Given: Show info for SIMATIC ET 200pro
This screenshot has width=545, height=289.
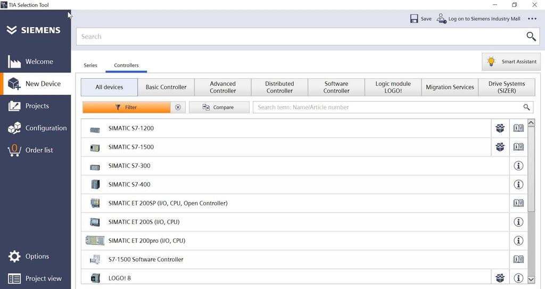Looking at the screenshot, I should [518, 241].
